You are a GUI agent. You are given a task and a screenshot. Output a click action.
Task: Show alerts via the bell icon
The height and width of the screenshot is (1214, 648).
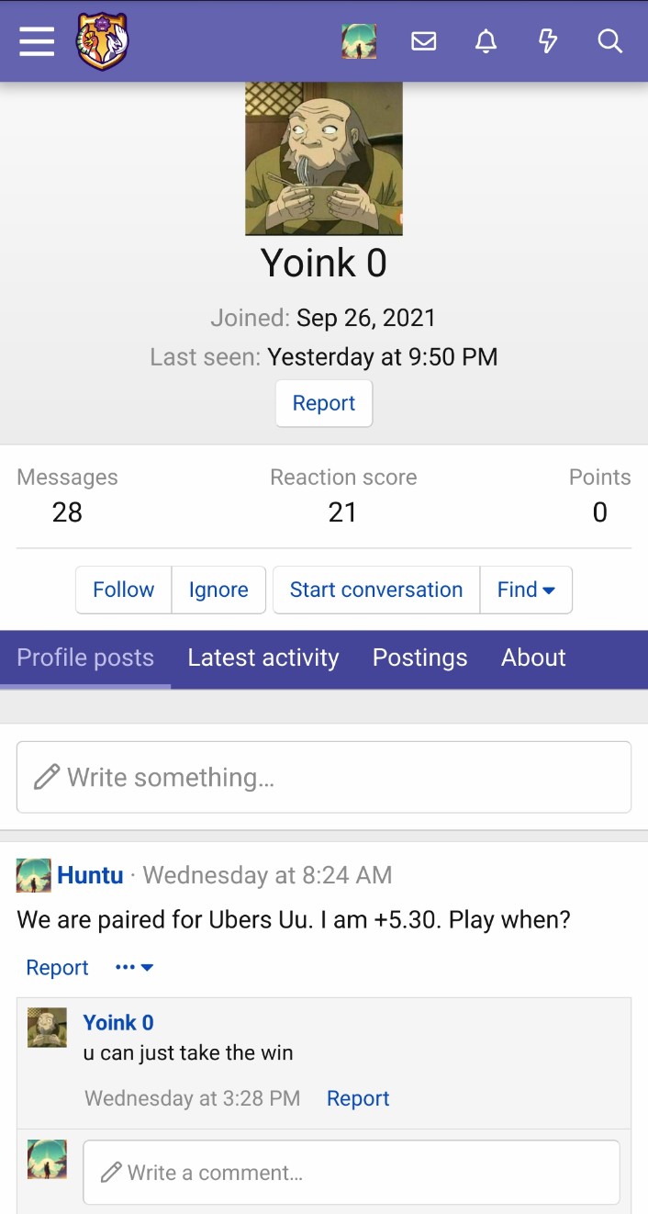point(486,41)
